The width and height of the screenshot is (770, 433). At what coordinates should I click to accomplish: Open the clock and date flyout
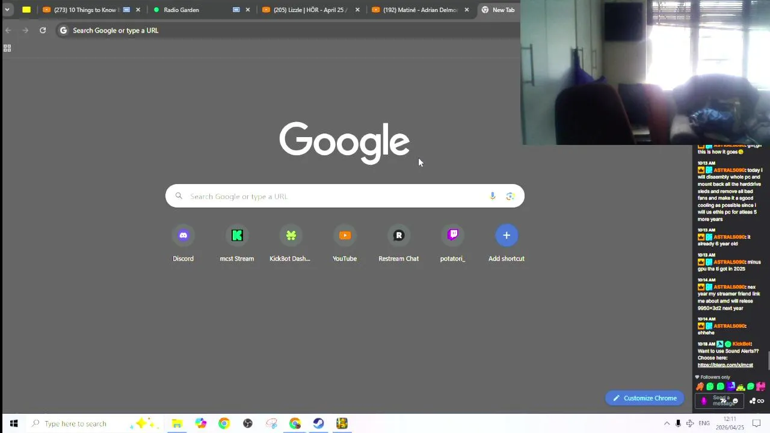pyautogui.click(x=730, y=423)
